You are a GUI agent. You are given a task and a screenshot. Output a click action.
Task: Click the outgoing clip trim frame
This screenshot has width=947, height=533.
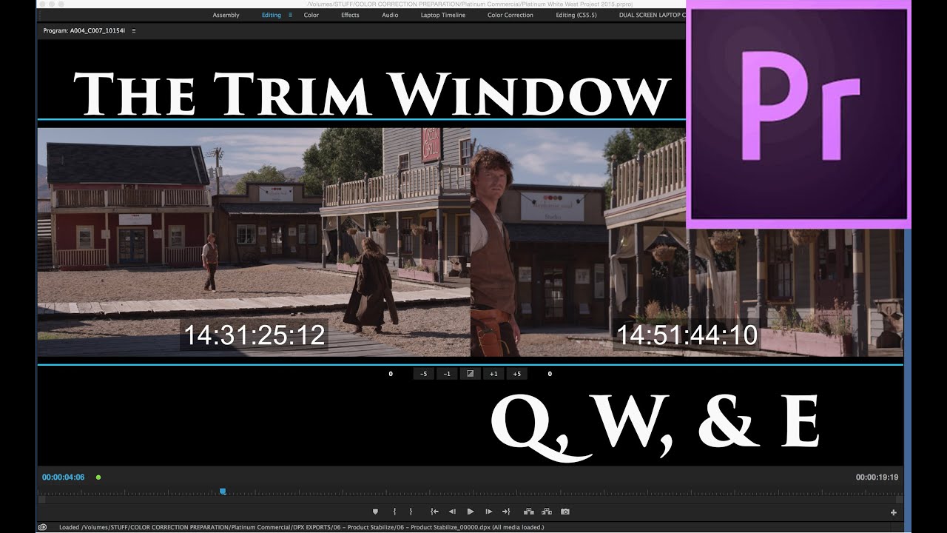(254, 242)
